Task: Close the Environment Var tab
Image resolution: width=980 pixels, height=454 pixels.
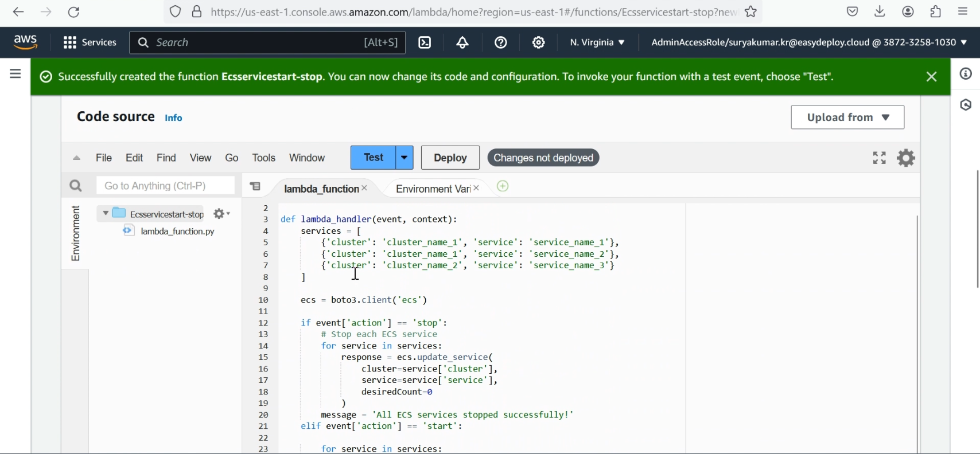Action: 476,188
